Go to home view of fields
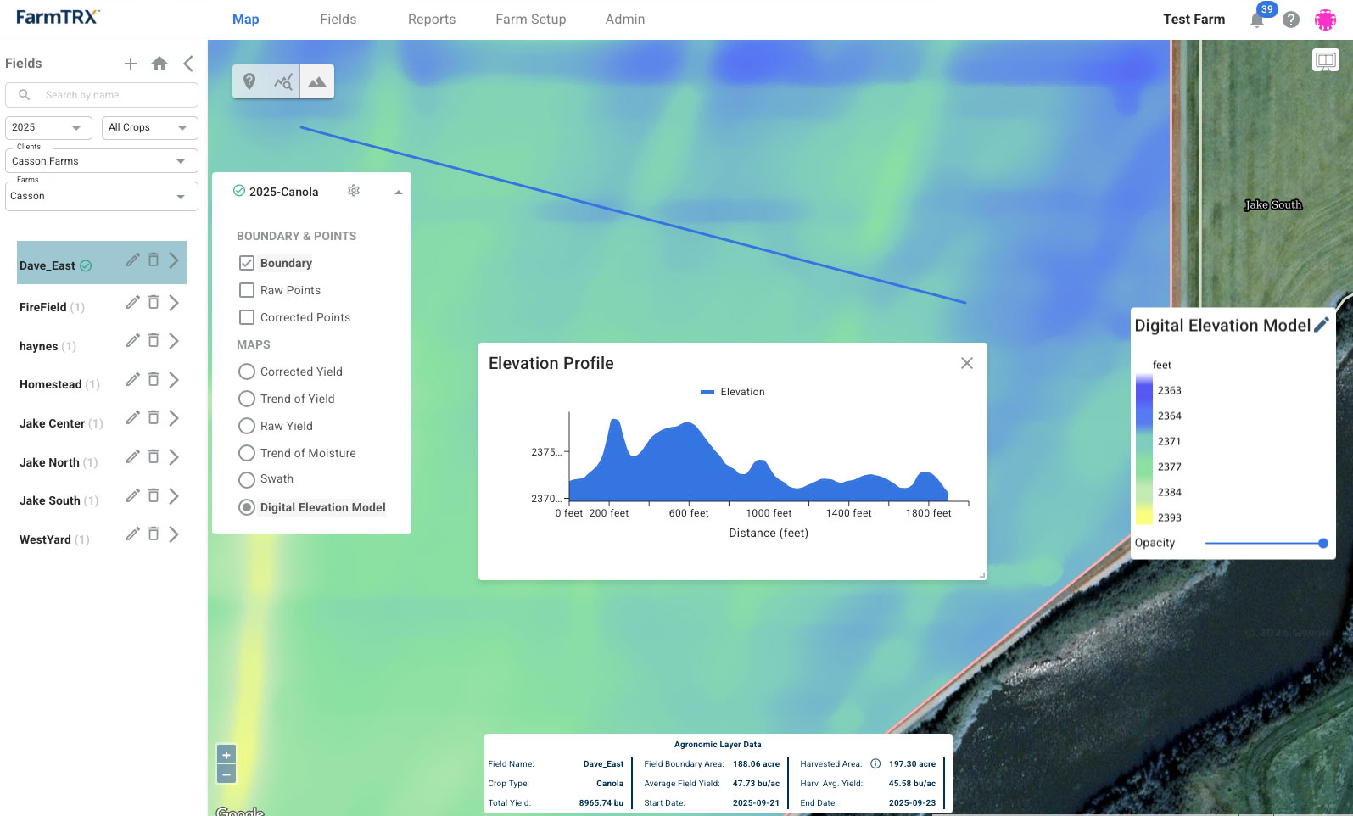Image resolution: width=1353 pixels, height=816 pixels. (159, 64)
